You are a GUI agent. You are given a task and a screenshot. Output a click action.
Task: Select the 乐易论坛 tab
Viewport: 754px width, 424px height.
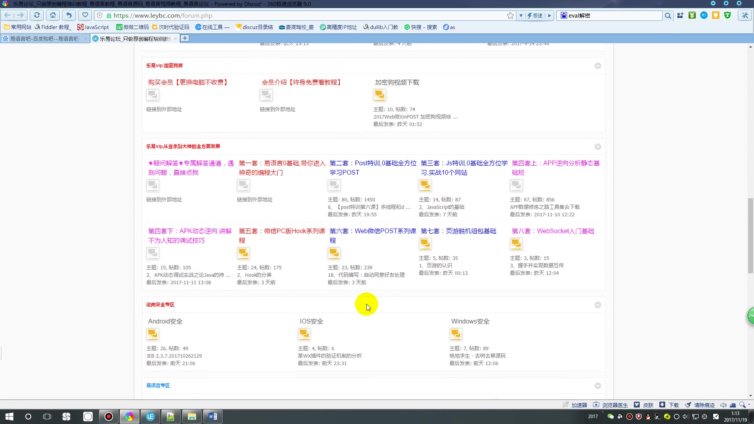135,38
